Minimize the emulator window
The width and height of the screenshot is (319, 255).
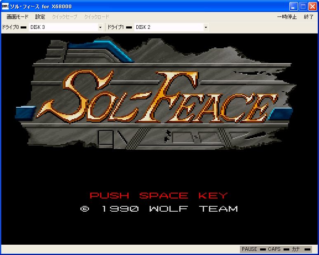(x=293, y=7)
